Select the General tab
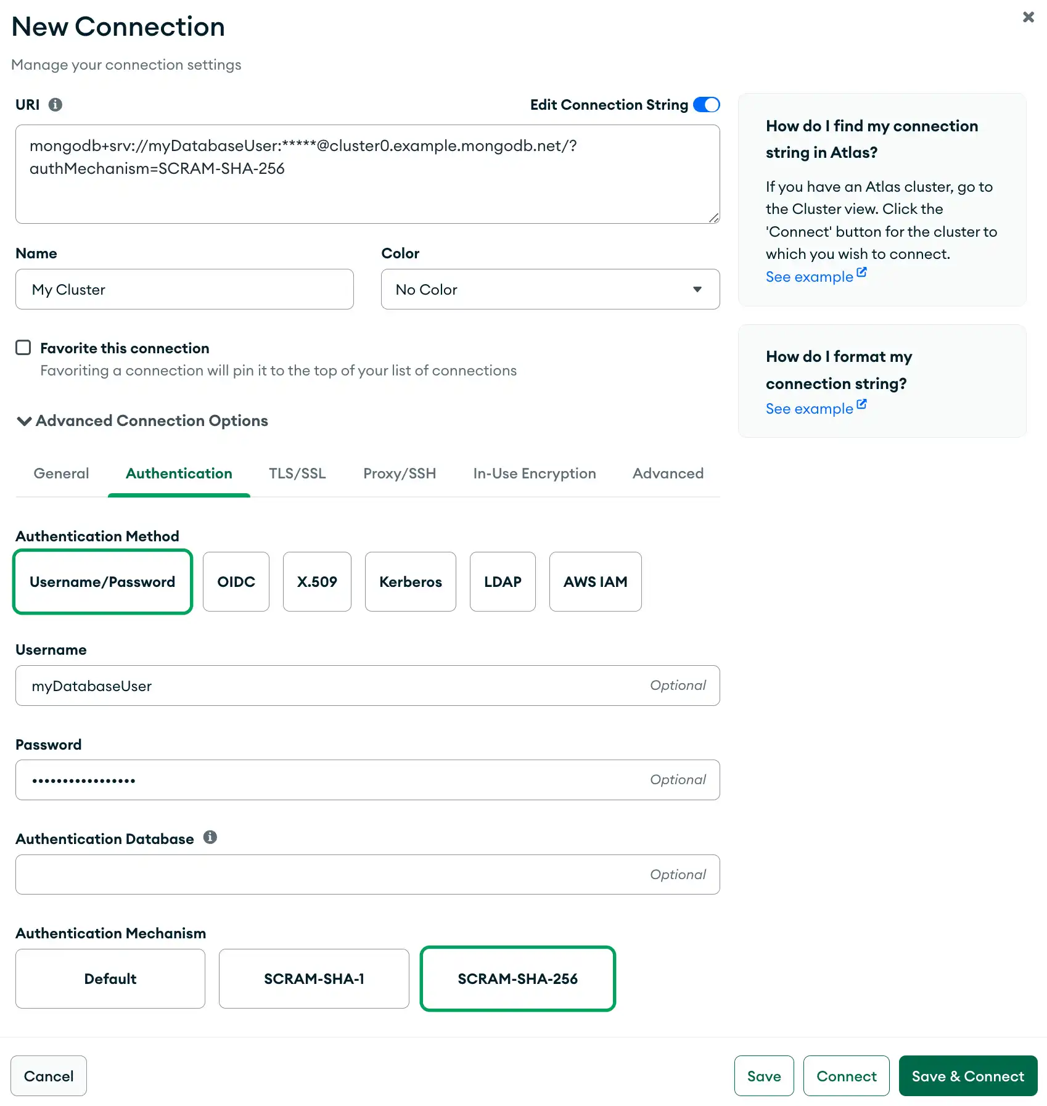 point(60,473)
